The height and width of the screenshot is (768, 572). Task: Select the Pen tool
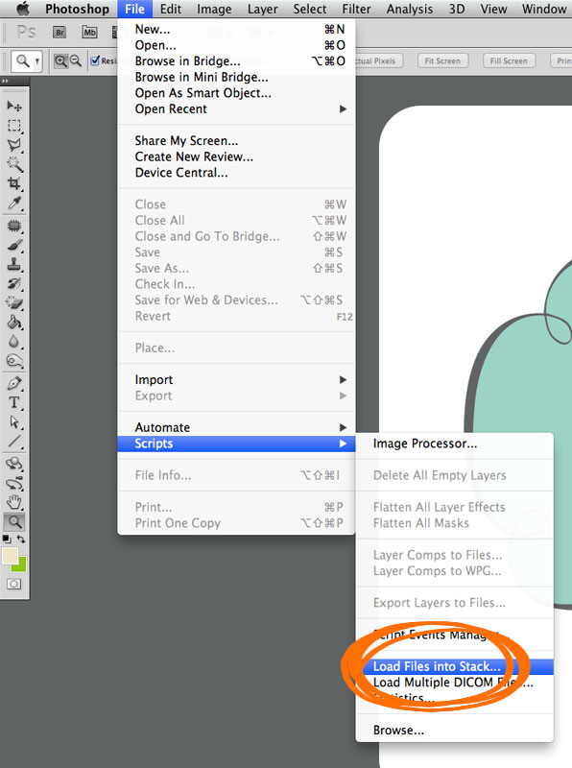[14, 383]
